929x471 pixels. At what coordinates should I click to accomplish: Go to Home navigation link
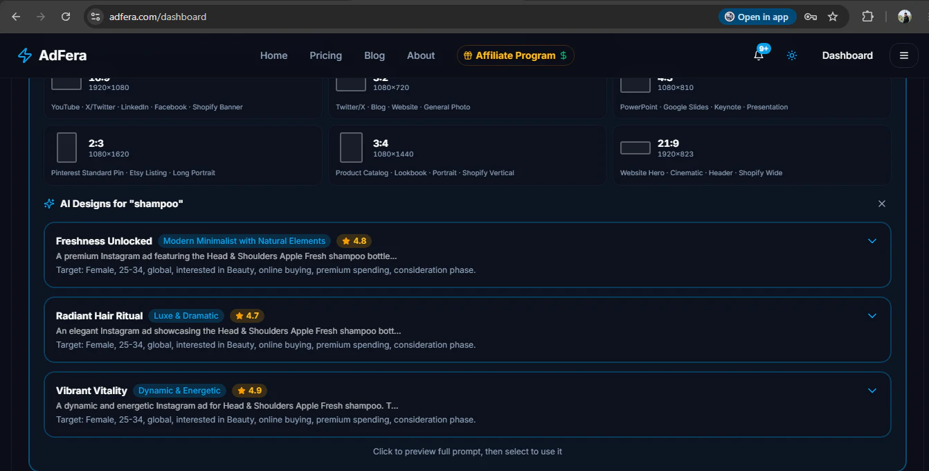pyautogui.click(x=273, y=55)
